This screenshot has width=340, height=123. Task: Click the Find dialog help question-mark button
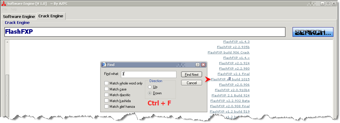pos(197,65)
